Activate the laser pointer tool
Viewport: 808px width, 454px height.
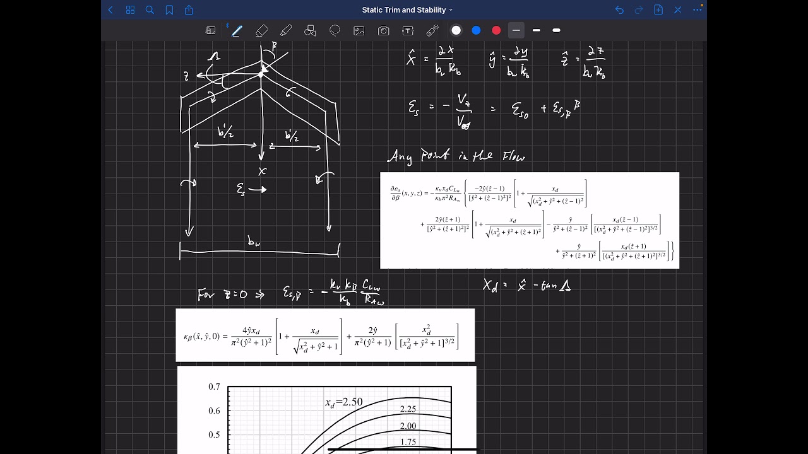432,30
